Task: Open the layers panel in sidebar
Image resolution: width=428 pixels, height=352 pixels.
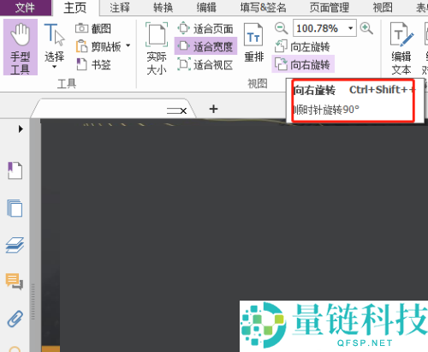Action: [x=15, y=245]
